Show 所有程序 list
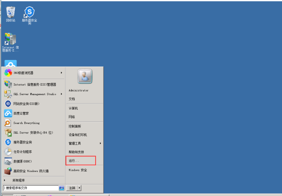Image resolution: width=282 pixels, height=196 pixels. point(34,180)
